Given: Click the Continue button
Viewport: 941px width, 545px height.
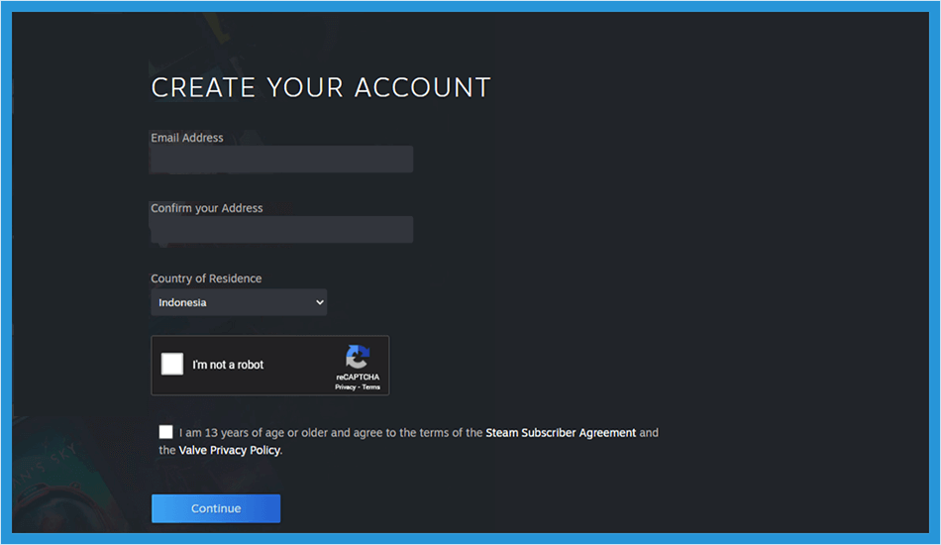Looking at the screenshot, I should pyautogui.click(x=216, y=508).
